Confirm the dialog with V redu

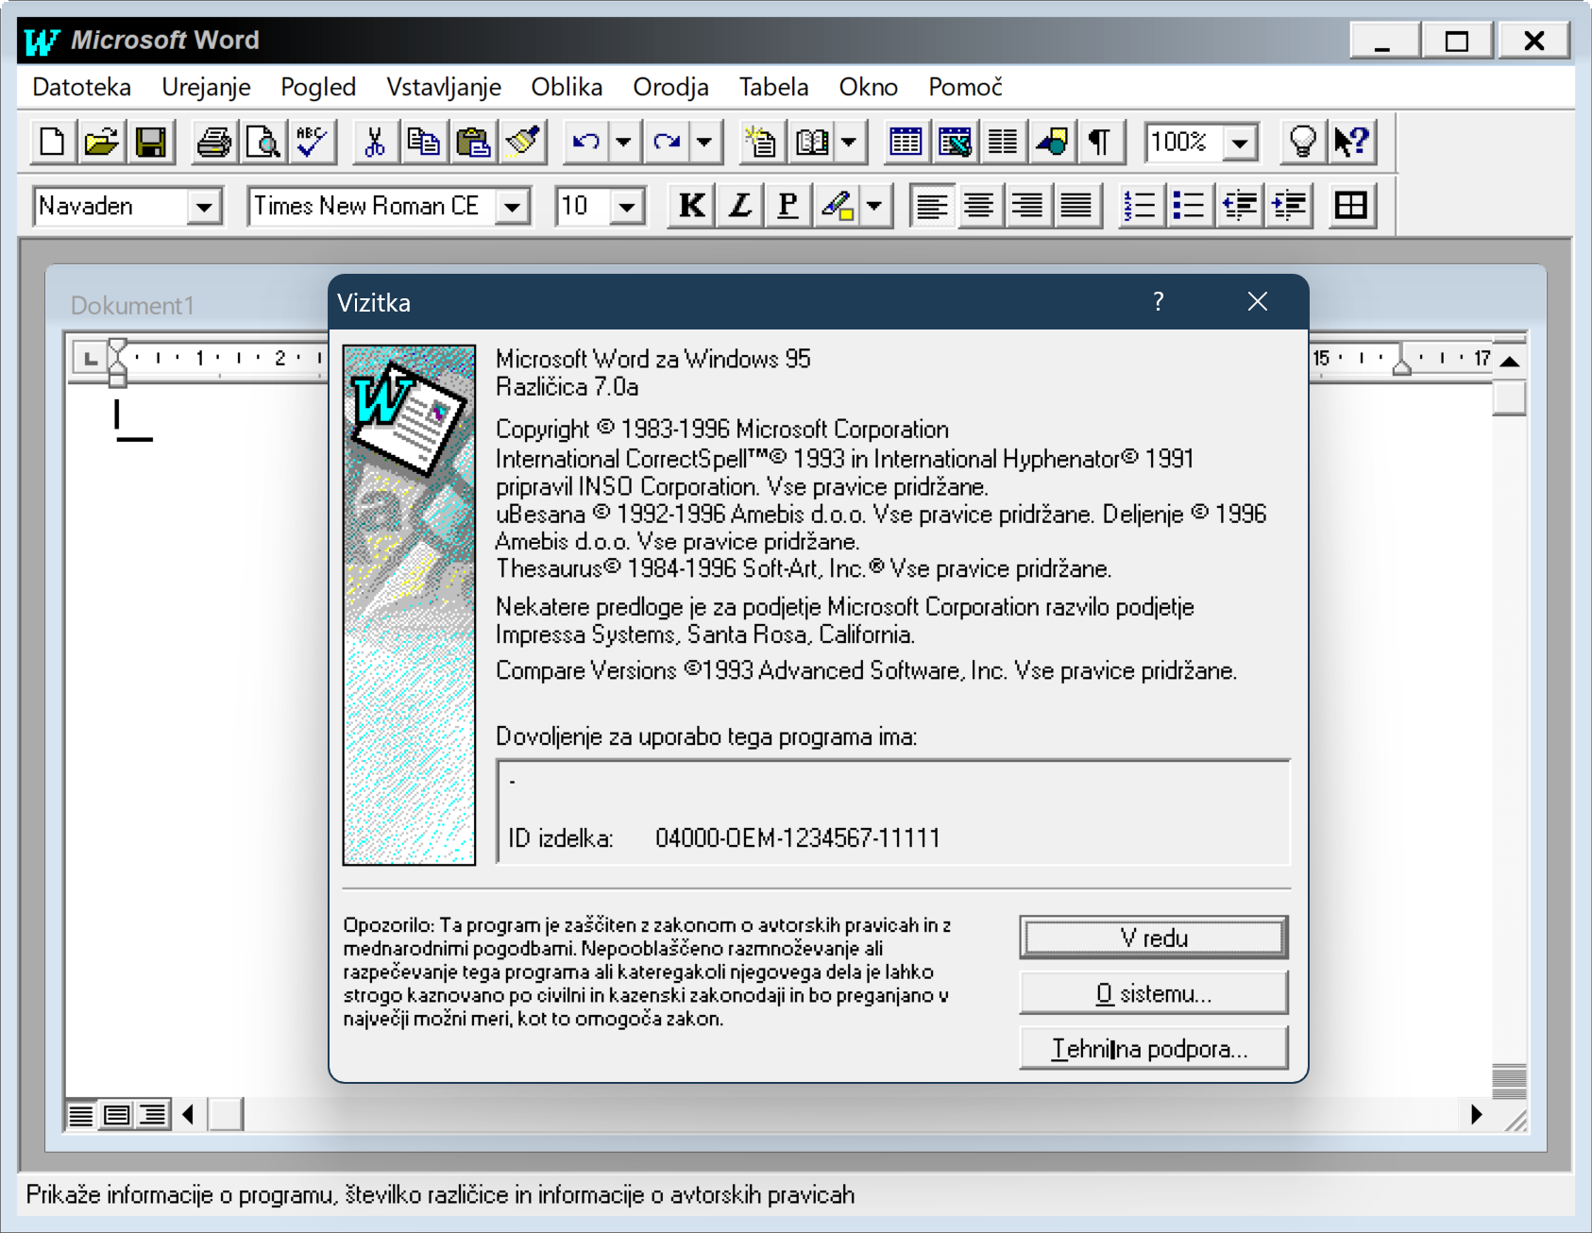pos(1154,937)
